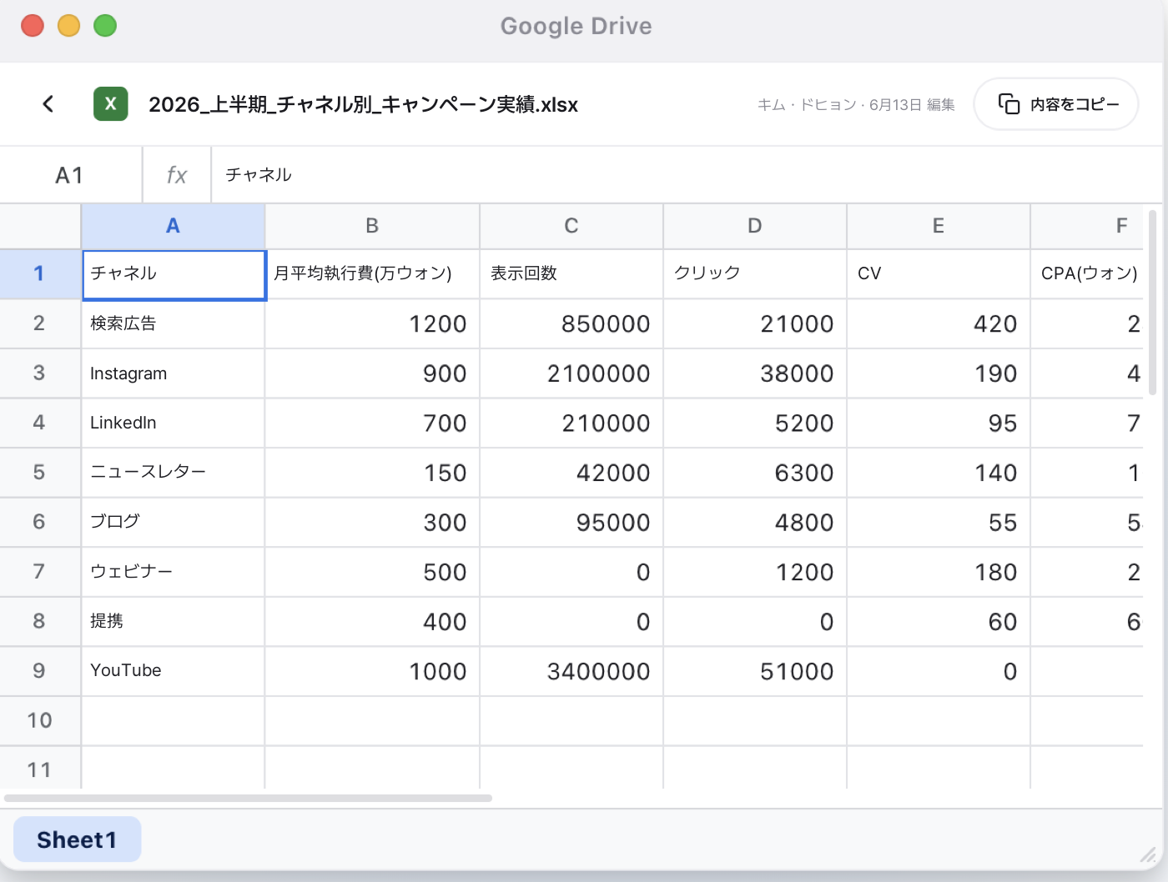
Task: Click the ウェビナー CV cell 180
Action: [x=939, y=572]
